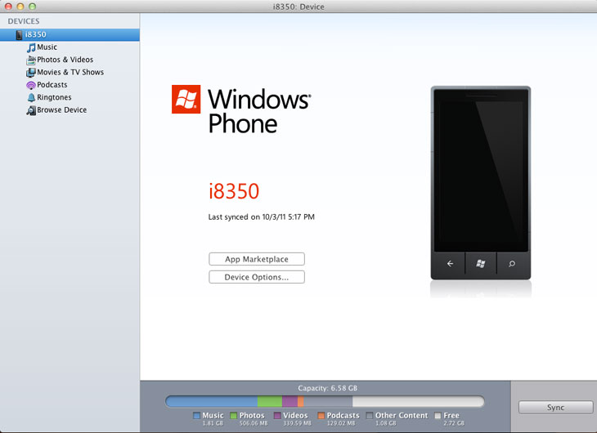Click the purple Podcasts icon
The image size is (597, 433).
point(30,85)
